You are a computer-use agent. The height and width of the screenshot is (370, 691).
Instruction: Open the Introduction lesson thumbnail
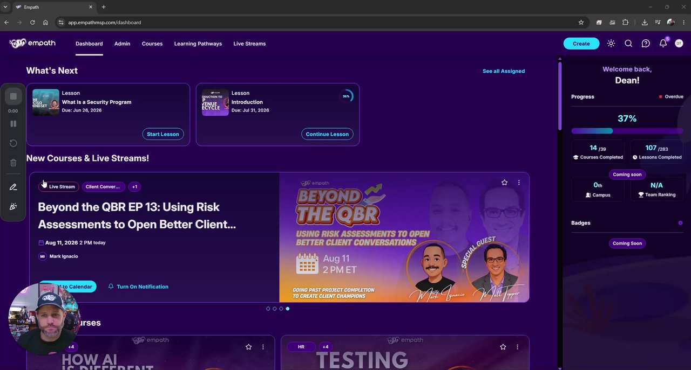215,102
